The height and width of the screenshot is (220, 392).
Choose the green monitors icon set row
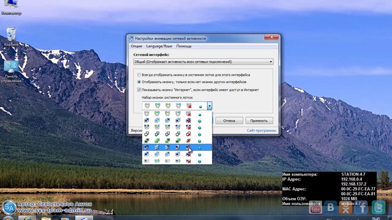177,141
